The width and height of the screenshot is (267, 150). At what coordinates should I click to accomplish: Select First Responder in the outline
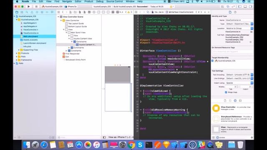coord(72,54)
